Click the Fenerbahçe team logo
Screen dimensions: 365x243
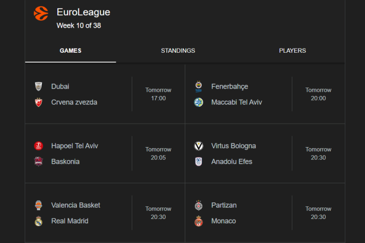198,87
